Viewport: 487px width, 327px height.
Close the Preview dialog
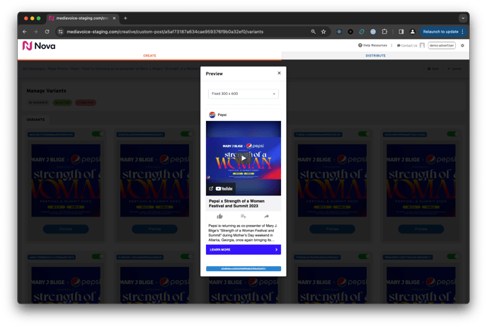click(x=279, y=73)
